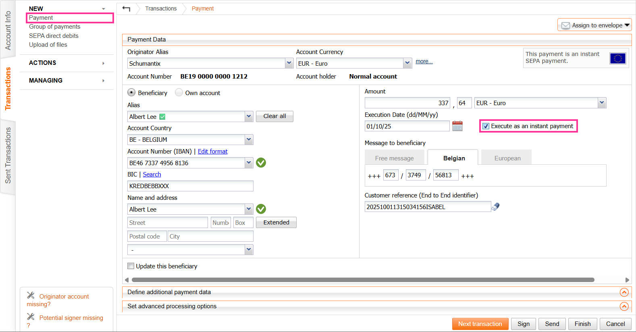Click the horizontal scrollbar in payment form

(x=363, y=280)
